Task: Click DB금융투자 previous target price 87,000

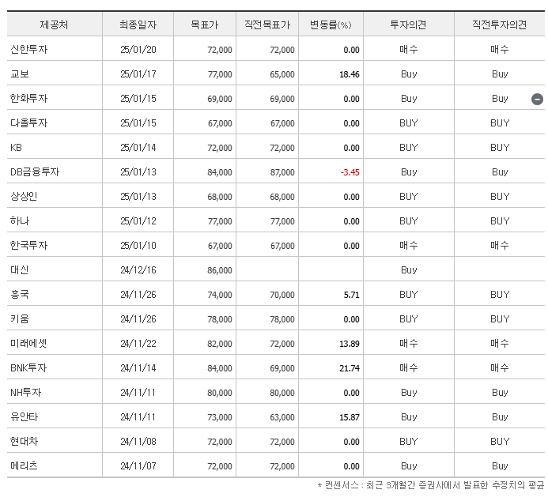Action: tap(282, 172)
